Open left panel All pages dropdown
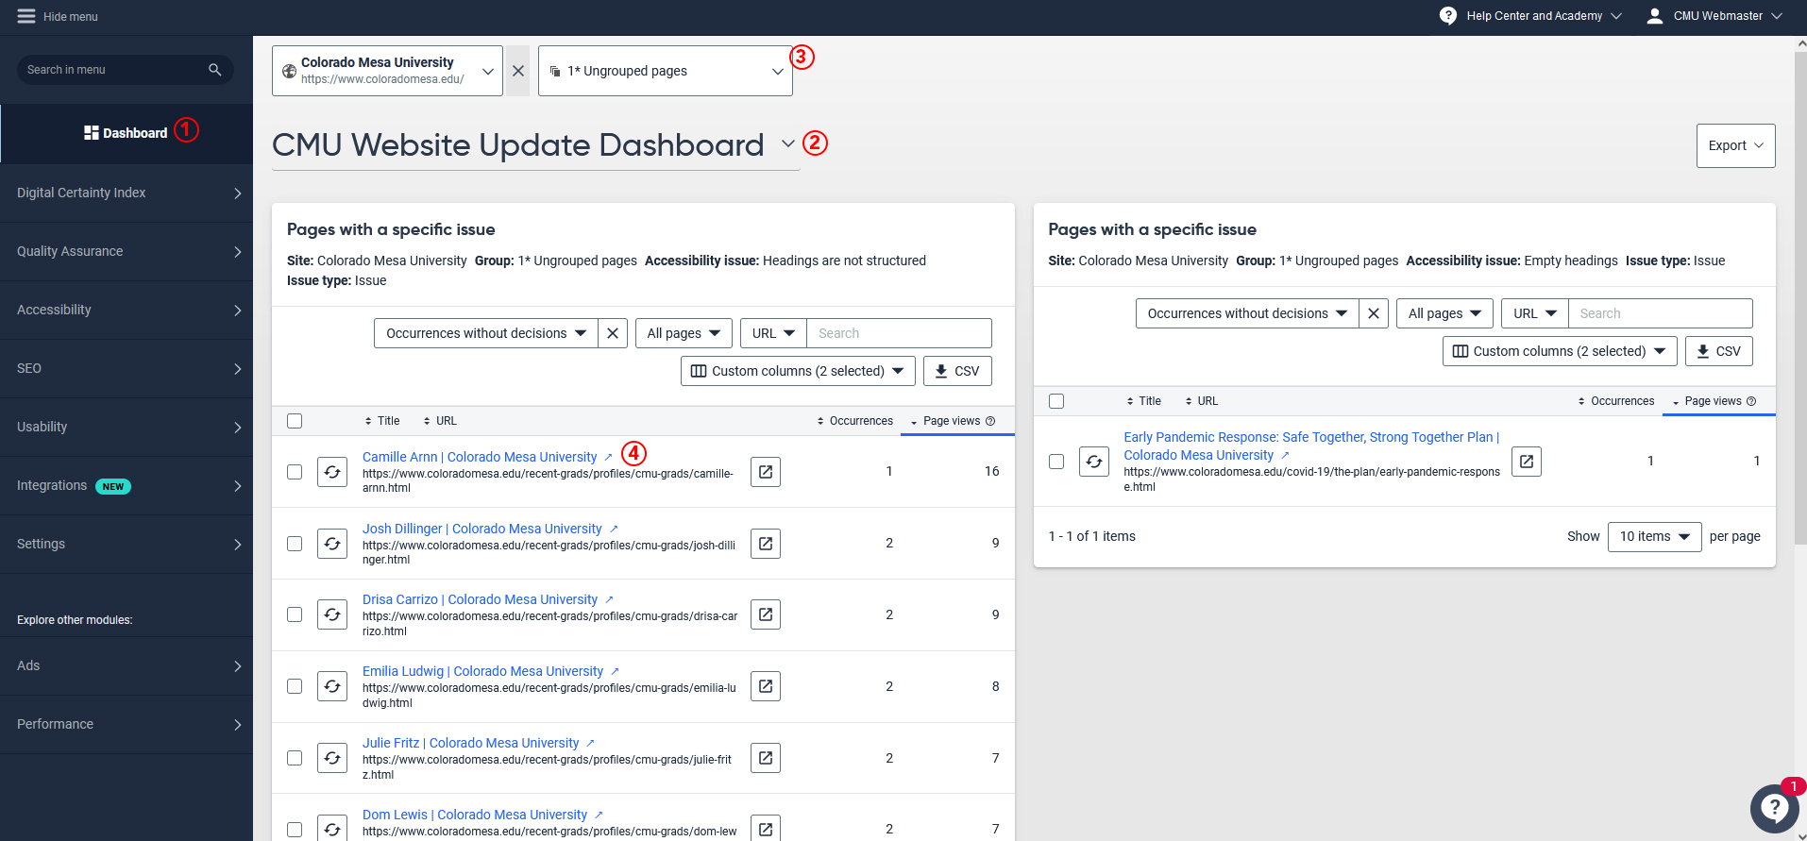The width and height of the screenshot is (1807, 841). click(684, 333)
